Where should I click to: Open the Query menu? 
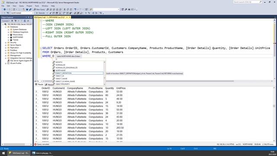coord(21,6)
